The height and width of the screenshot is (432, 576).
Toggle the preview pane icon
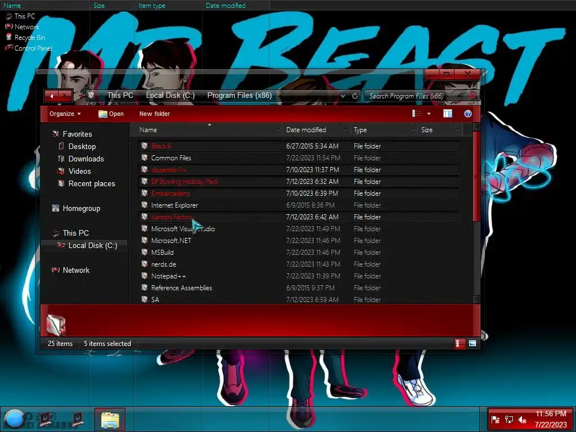click(x=447, y=114)
